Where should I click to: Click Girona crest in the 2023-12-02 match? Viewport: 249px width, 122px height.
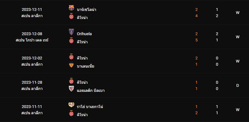(71, 57)
